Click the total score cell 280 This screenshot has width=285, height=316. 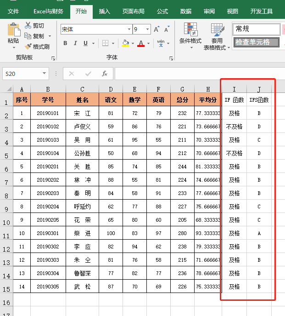[x=182, y=233]
